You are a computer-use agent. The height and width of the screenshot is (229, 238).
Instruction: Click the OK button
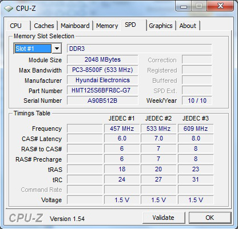(210, 218)
